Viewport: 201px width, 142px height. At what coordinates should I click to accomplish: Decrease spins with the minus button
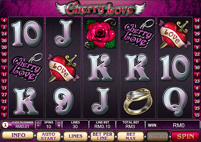tap(38, 125)
